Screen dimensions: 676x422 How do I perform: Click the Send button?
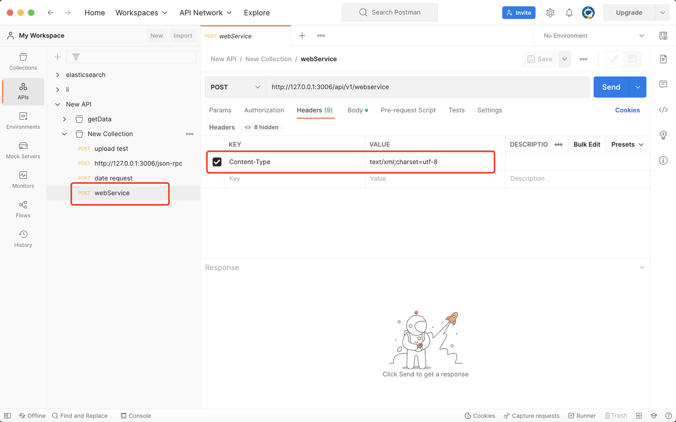click(612, 87)
